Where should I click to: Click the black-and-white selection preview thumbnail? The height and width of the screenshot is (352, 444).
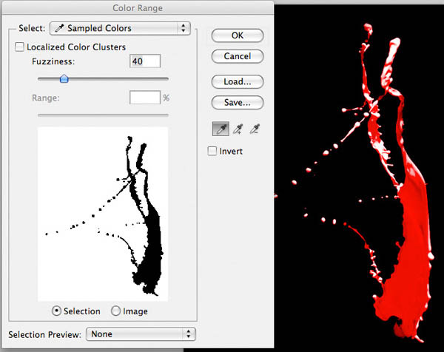tap(103, 213)
